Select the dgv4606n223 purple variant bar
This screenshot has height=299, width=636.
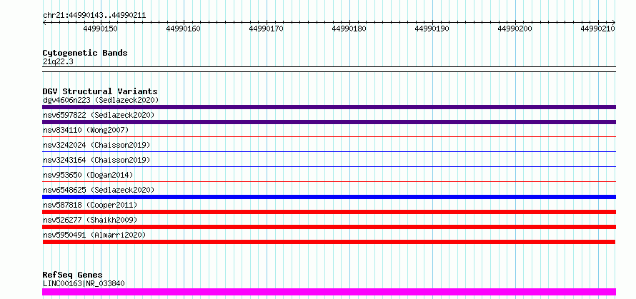point(329,107)
